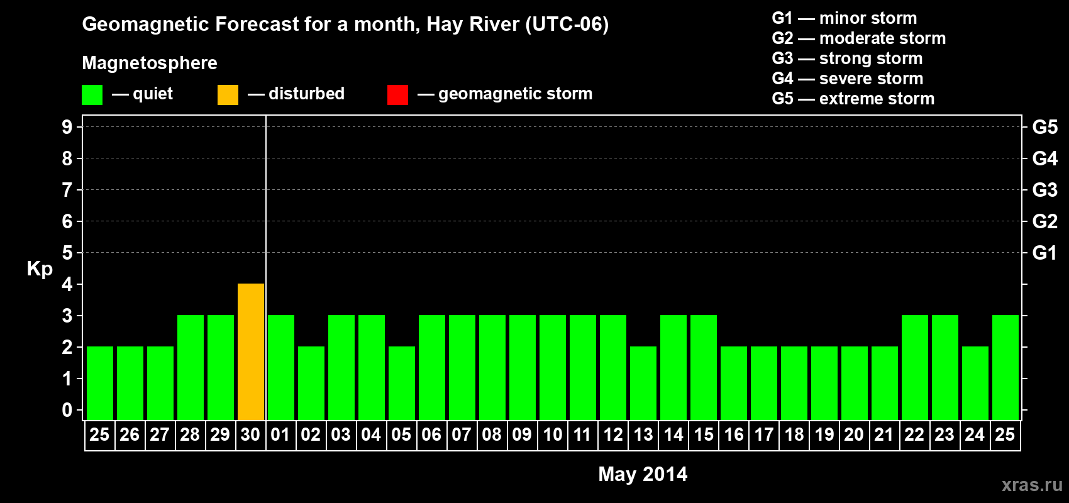Screen dimensions: 1069x503
Task: Click the red geomagnetic storm legend swatch
Action: click(x=397, y=95)
